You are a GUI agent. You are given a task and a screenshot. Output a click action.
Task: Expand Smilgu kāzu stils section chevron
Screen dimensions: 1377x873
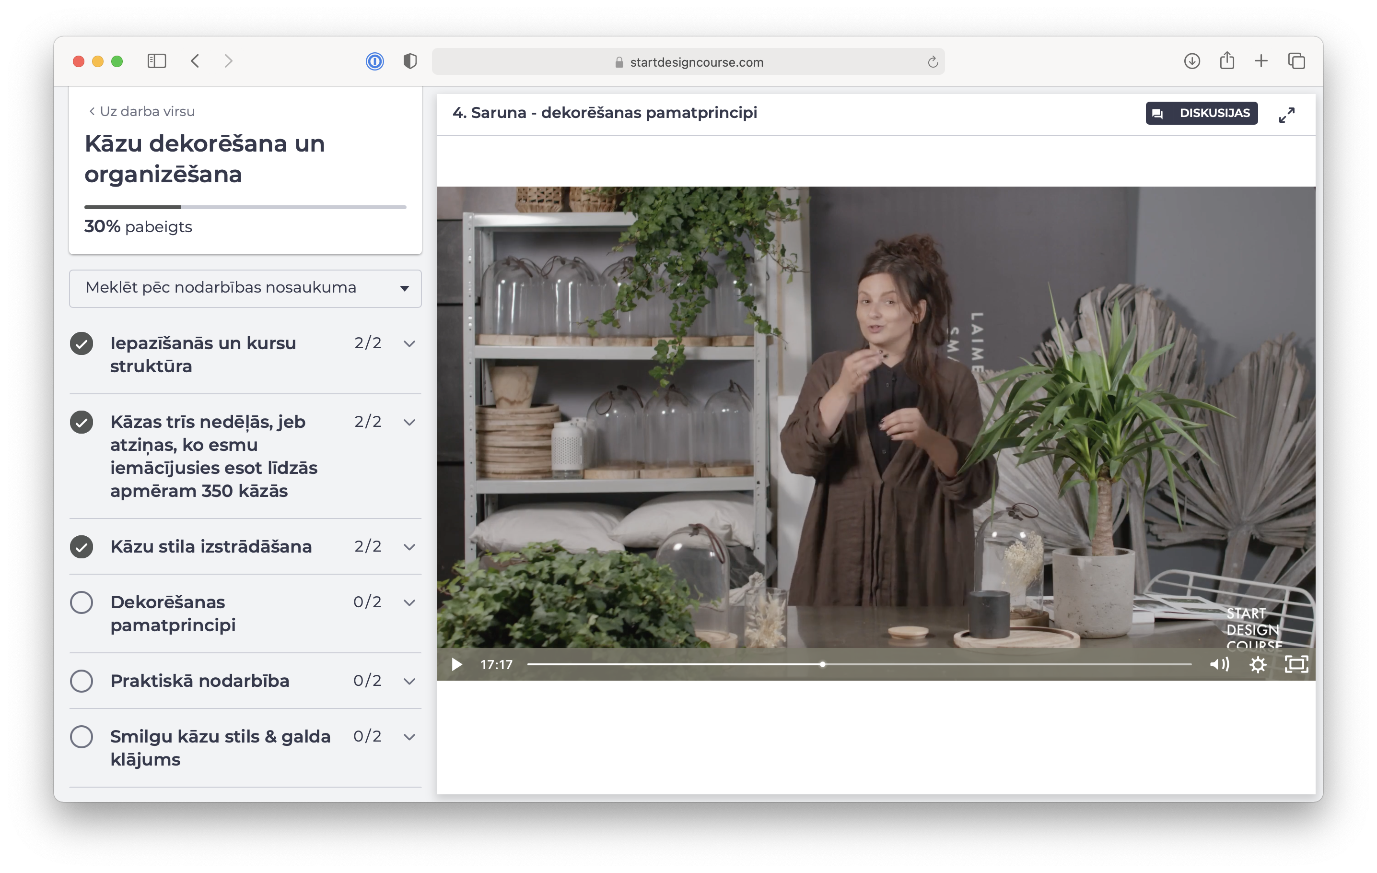(409, 736)
